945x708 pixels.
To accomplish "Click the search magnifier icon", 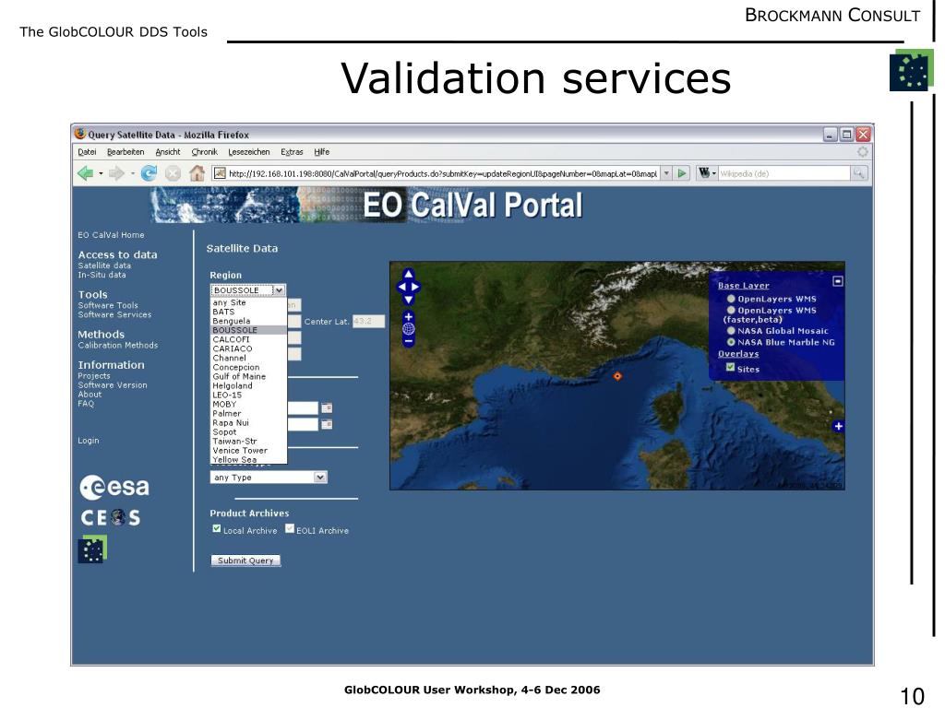I will coord(858,173).
